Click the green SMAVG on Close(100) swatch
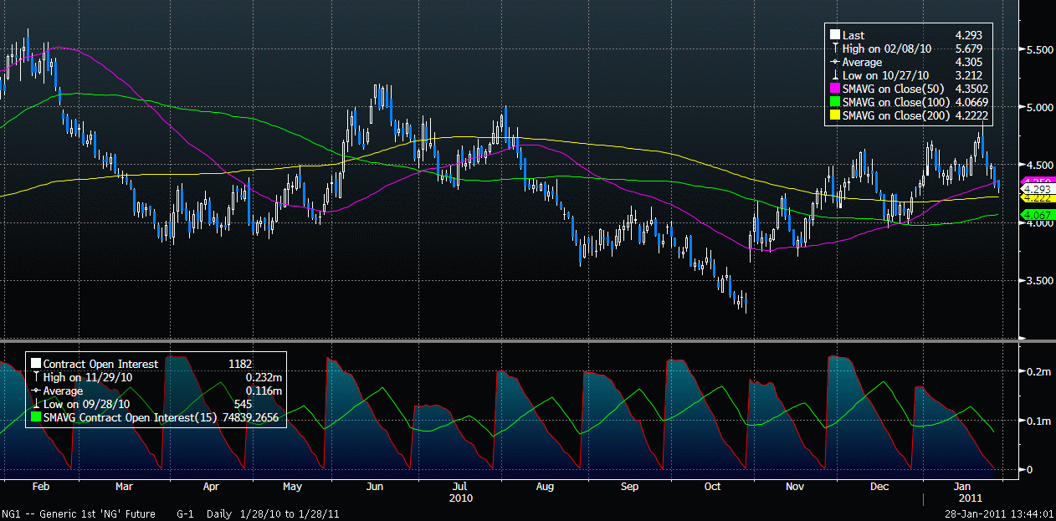This screenshot has height=521, width=1056. 834,103
